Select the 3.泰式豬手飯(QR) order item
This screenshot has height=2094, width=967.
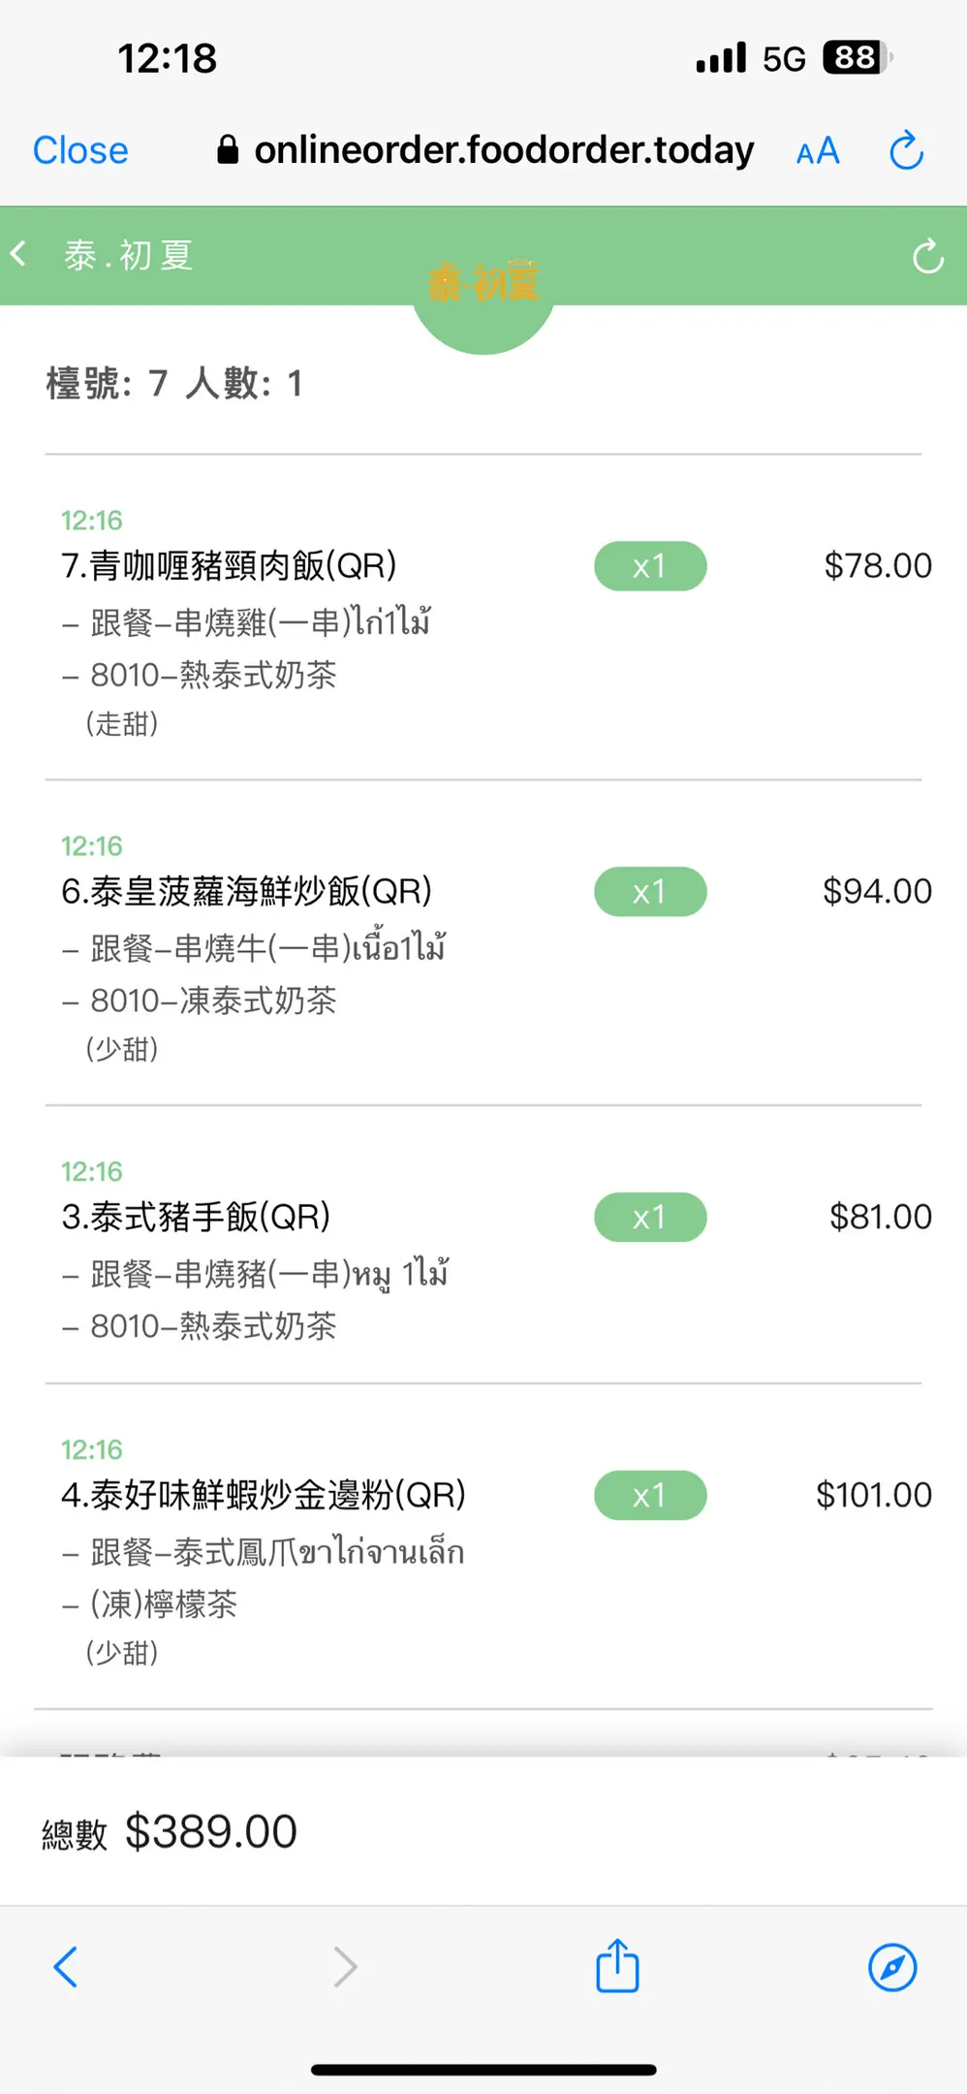(197, 1218)
